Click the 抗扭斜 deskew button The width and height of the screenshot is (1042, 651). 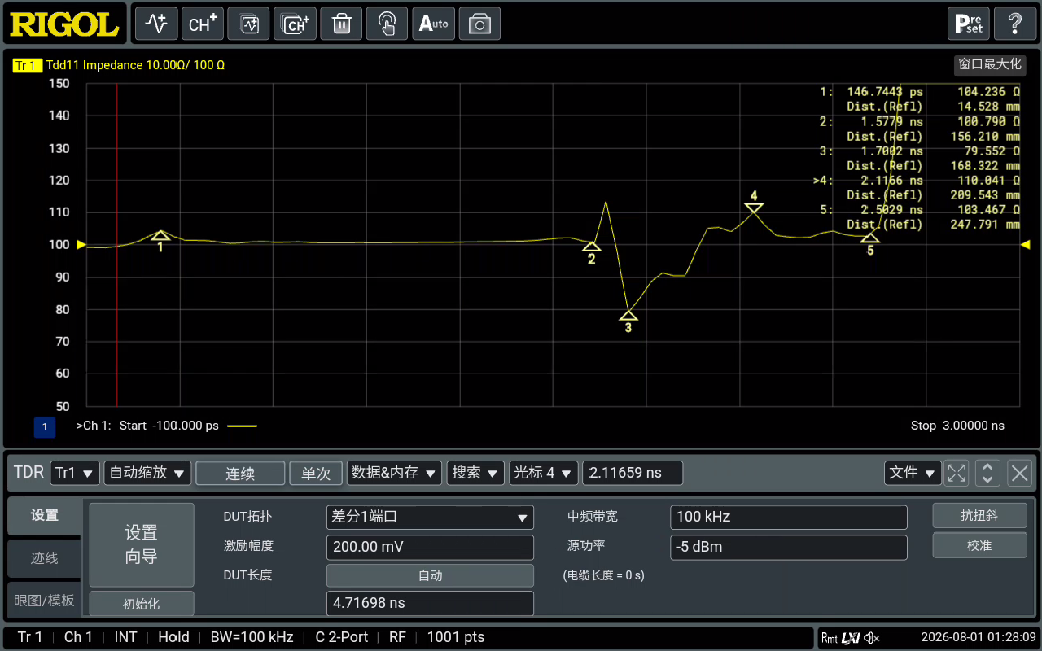click(x=979, y=515)
